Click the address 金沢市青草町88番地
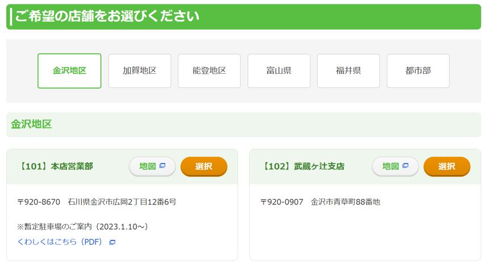This screenshot has width=488, height=265. click(x=345, y=202)
